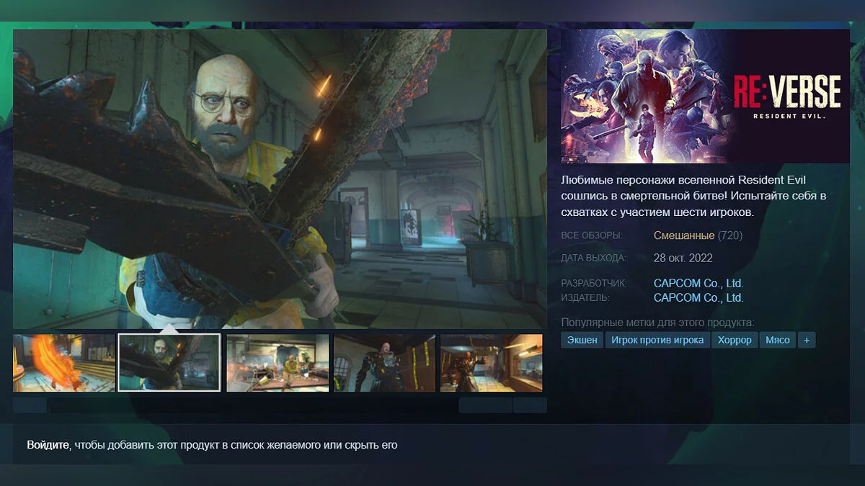This screenshot has height=486, width=865.
Task: Select the Игрок против игрока tag
Action: (657, 340)
